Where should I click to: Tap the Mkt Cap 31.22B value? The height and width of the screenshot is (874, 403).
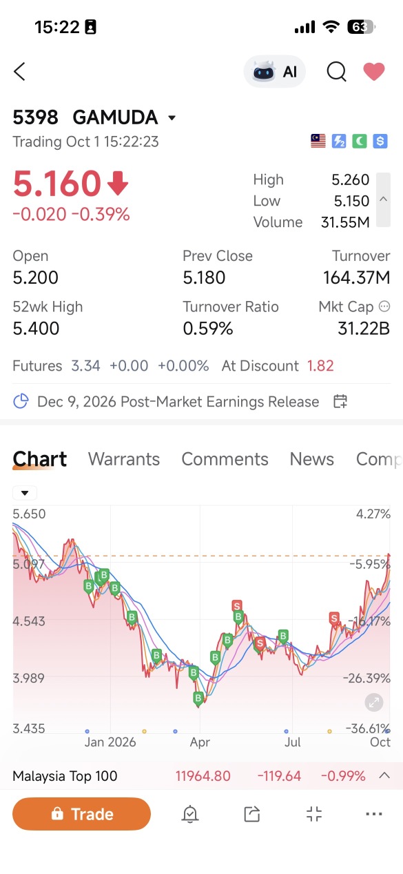(x=364, y=329)
